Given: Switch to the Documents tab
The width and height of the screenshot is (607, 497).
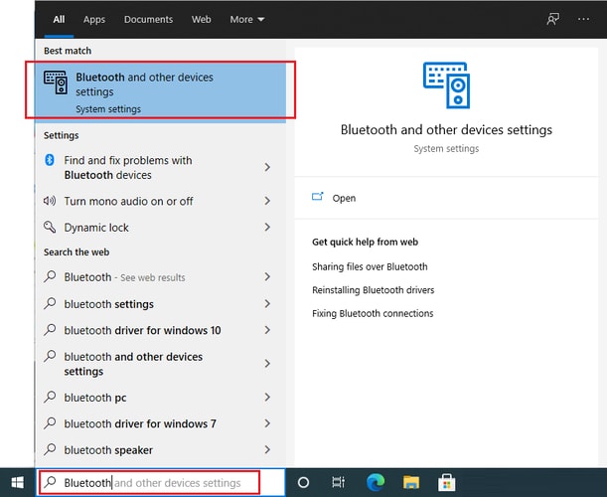Looking at the screenshot, I should point(148,19).
